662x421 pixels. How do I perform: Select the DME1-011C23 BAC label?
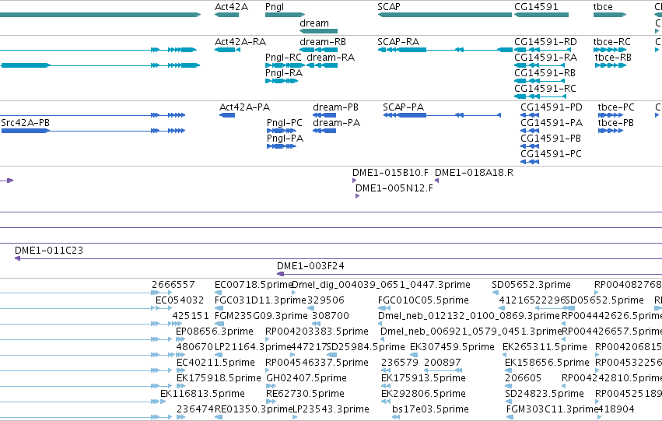pyautogui.click(x=49, y=251)
